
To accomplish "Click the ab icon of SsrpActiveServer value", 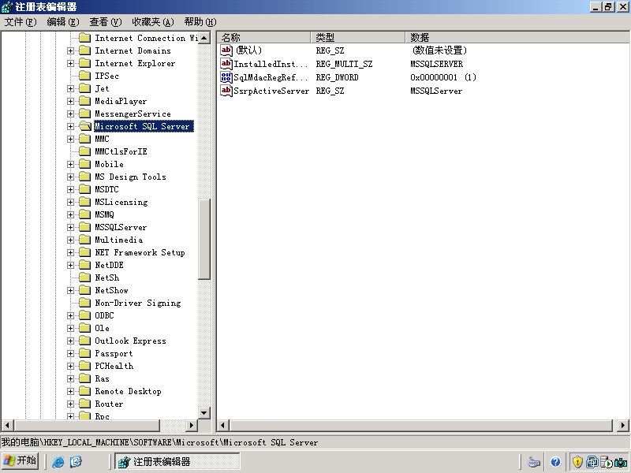I will point(226,91).
